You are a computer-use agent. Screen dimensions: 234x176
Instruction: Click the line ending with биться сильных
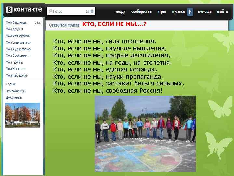pyautogui.click(x=119, y=83)
